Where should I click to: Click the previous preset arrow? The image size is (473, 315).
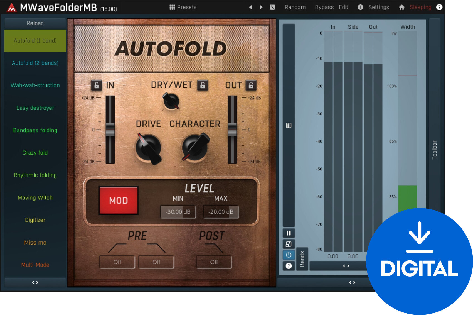250,7
